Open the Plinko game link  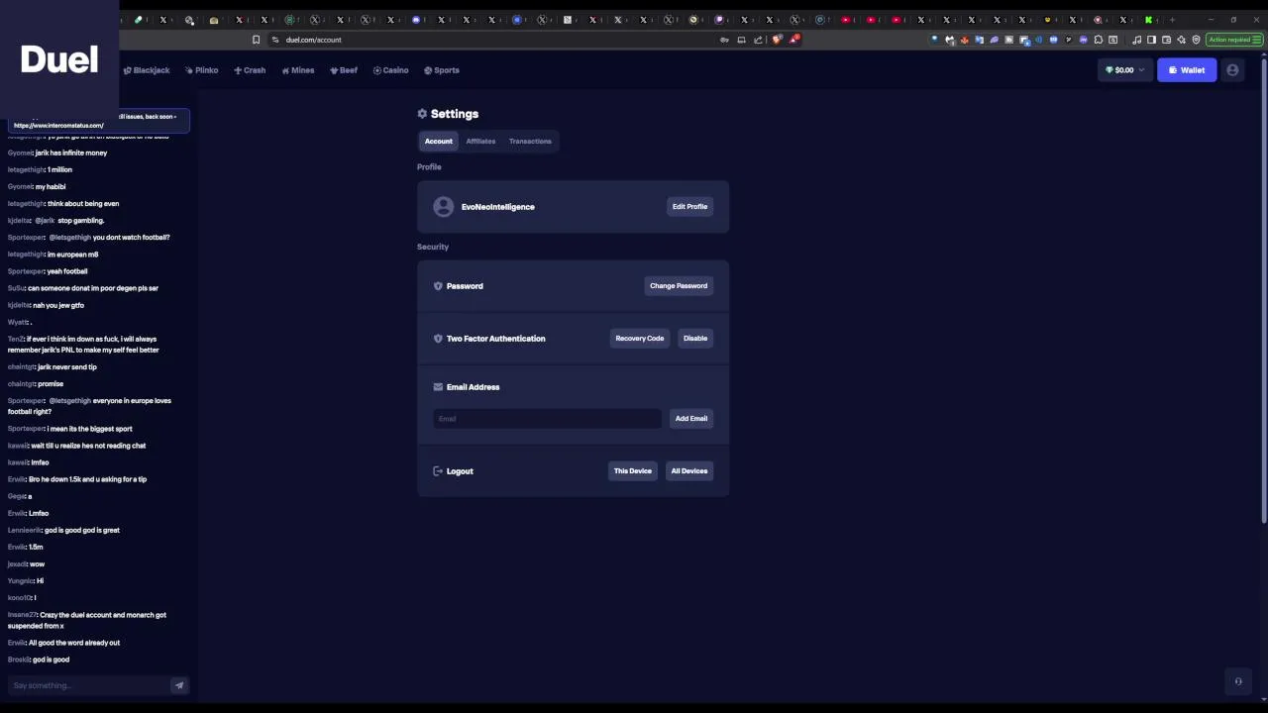pos(201,70)
